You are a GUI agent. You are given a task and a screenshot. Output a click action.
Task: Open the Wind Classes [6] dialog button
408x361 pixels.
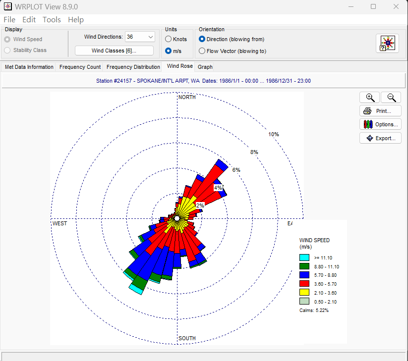tap(114, 51)
